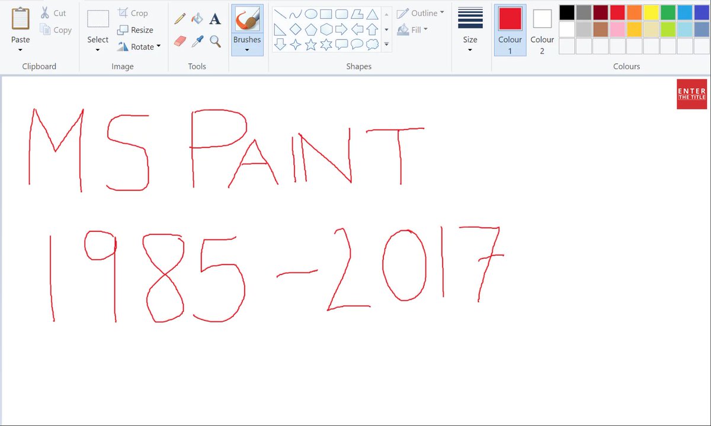This screenshot has width=711, height=426.
Task: Click the Enter The Title logo
Action: (x=692, y=94)
